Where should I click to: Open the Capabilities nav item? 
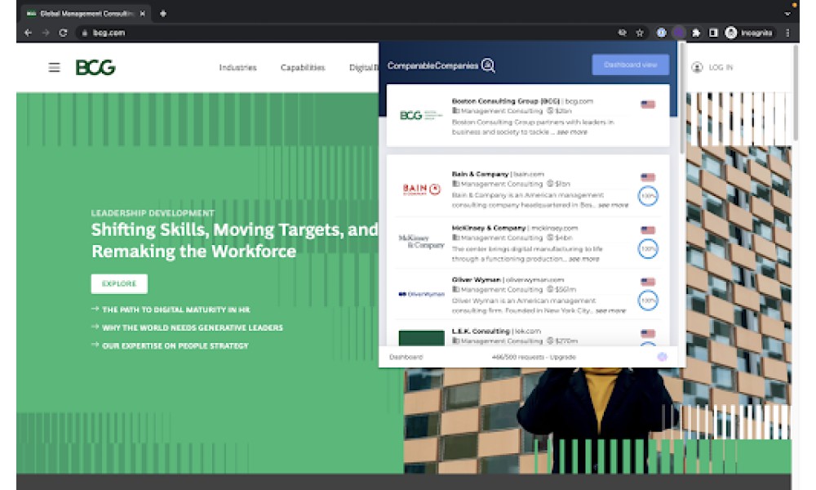click(303, 67)
